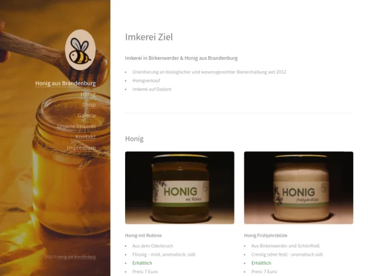Click the Honigverkauf bullet text
This screenshot has width=368, height=276.
[146, 80]
